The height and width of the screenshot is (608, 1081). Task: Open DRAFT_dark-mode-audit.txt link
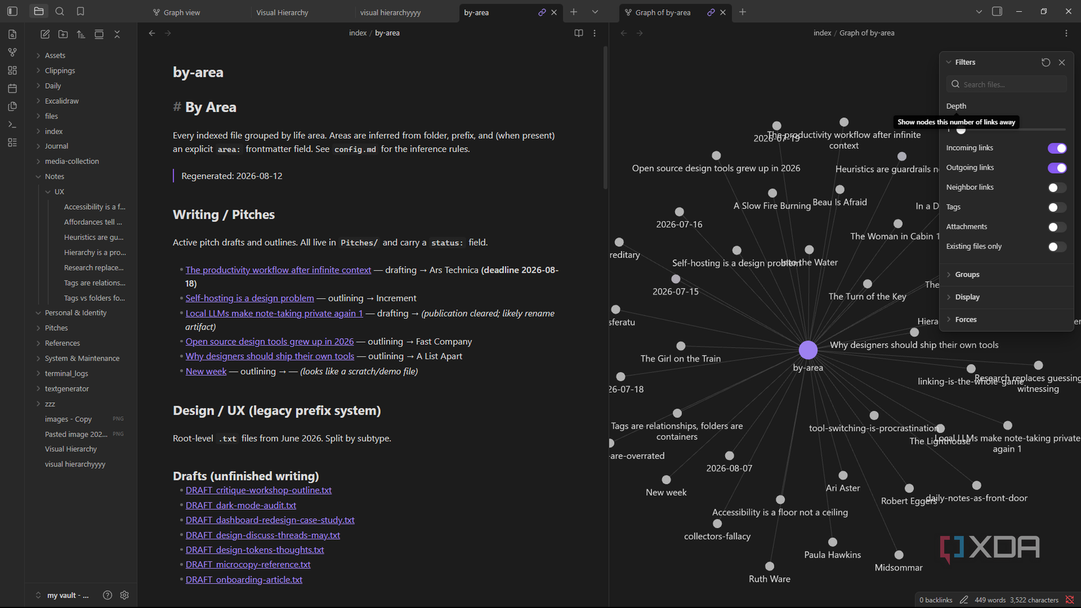click(240, 505)
